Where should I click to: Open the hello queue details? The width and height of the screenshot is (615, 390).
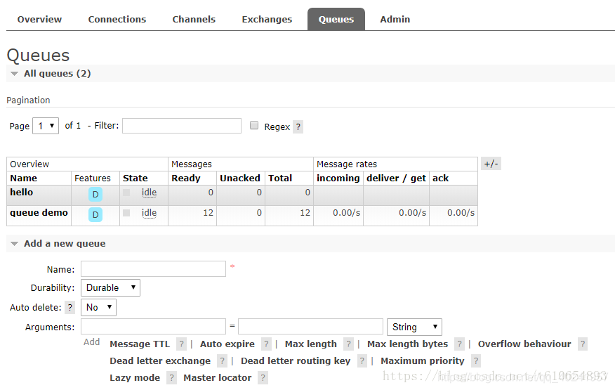point(22,192)
